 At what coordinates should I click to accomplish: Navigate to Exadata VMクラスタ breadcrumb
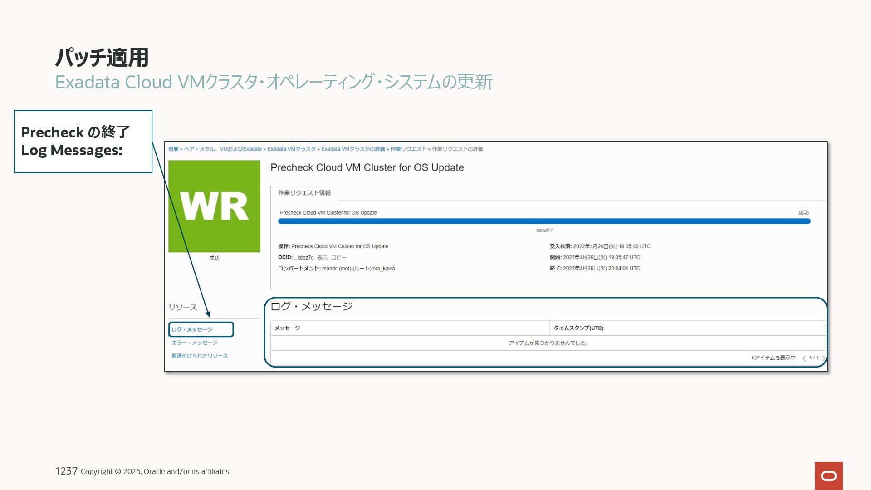pyautogui.click(x=291, y=149)
